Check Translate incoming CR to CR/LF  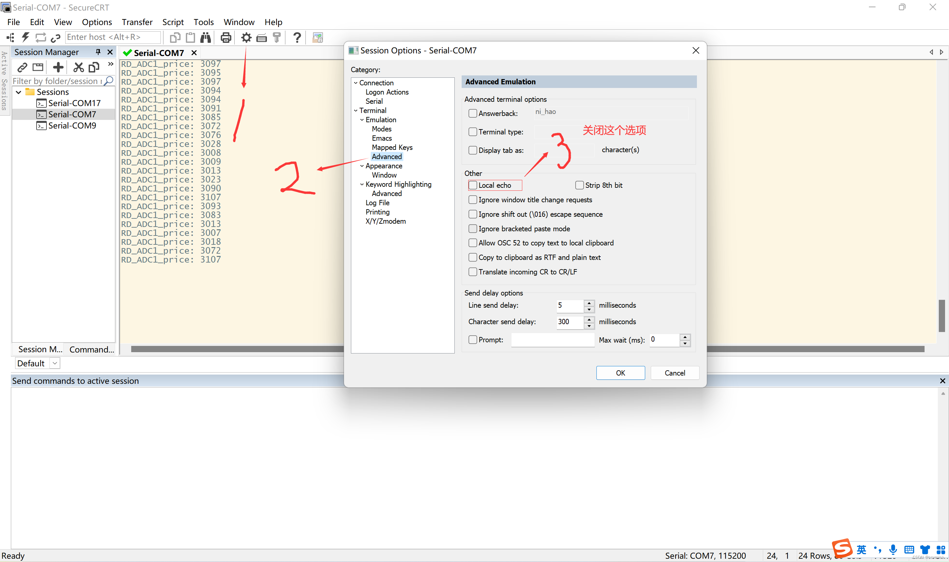[x=473, y=272]
